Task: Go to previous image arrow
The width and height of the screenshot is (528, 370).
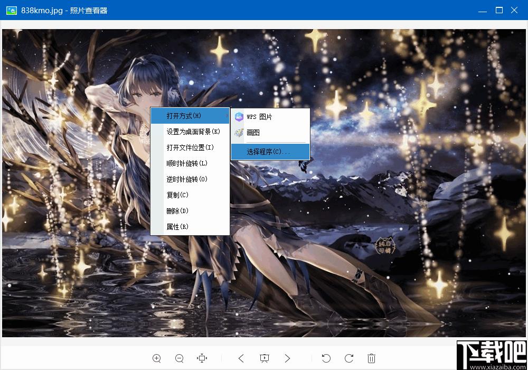Action: 241,358
